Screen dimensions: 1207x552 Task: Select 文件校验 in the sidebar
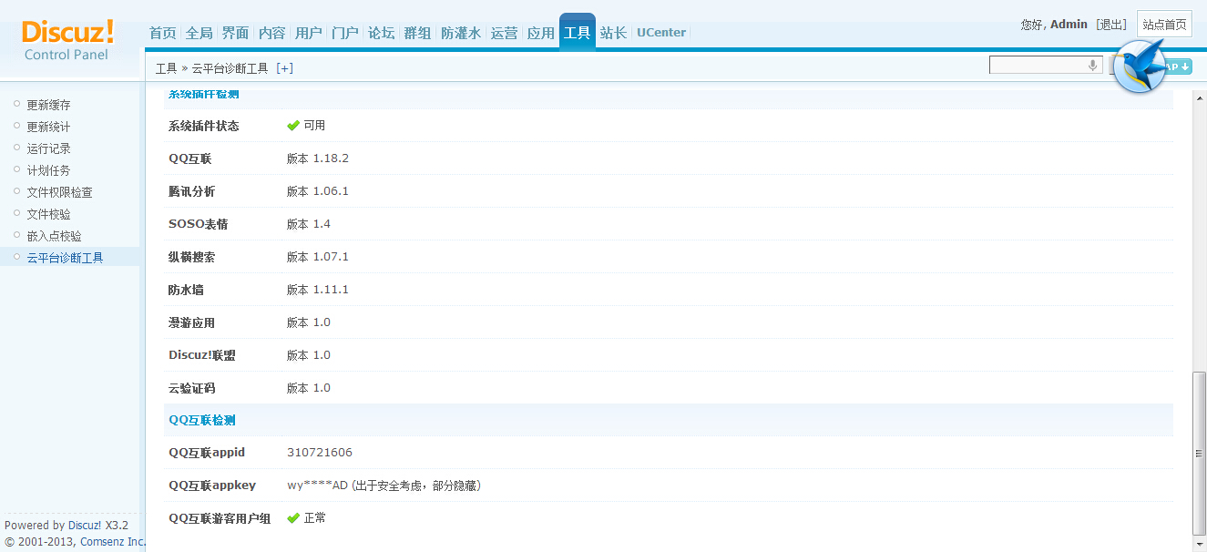coord(48,214)
